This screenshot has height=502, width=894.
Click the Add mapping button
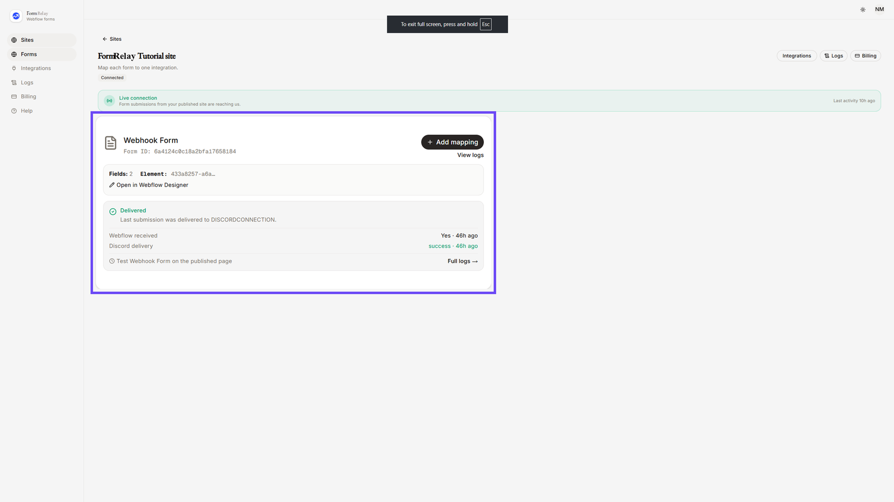click(453, 142)
